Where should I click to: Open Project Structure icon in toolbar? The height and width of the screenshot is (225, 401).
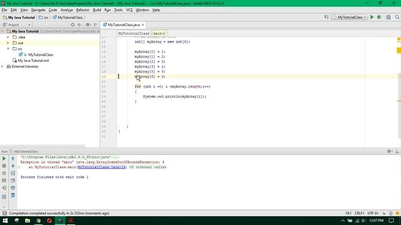tap(388, 17)
